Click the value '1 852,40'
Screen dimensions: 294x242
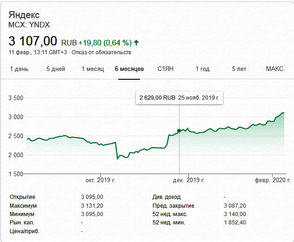point(235,223)
